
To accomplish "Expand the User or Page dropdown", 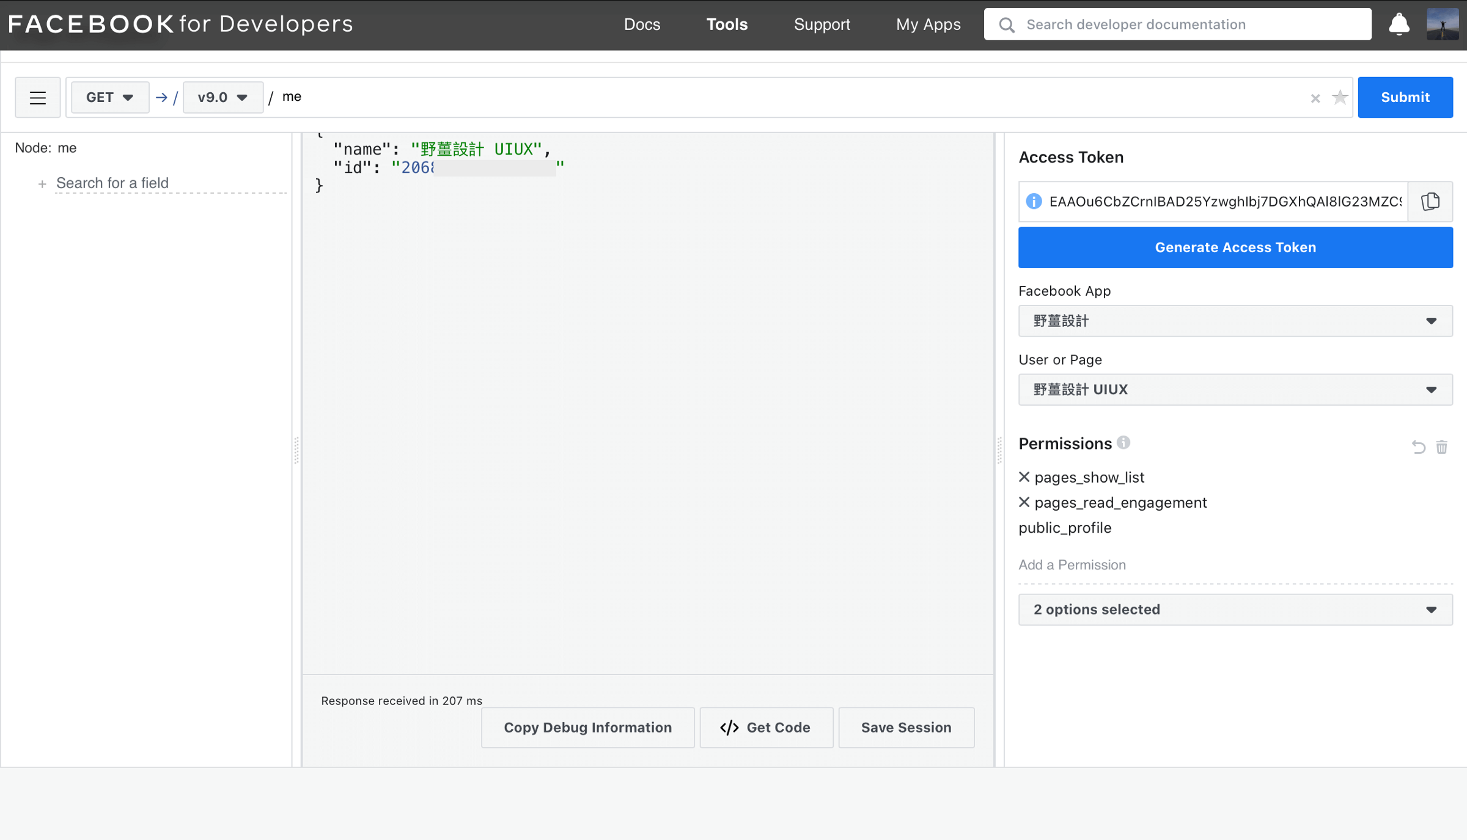I will tap(1235, 390).
